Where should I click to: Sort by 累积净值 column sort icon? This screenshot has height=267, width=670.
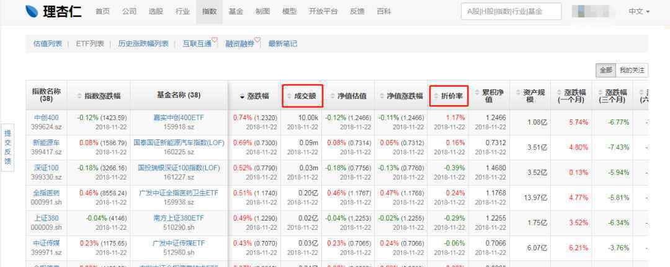pos(476,92)
